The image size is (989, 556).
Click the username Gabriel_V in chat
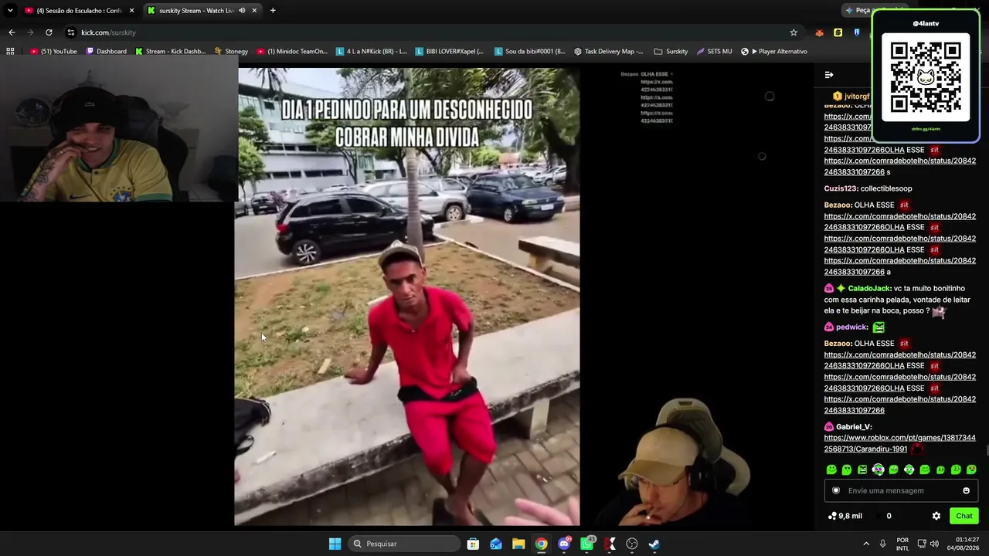pyautogui.click(x=853, y=427)
